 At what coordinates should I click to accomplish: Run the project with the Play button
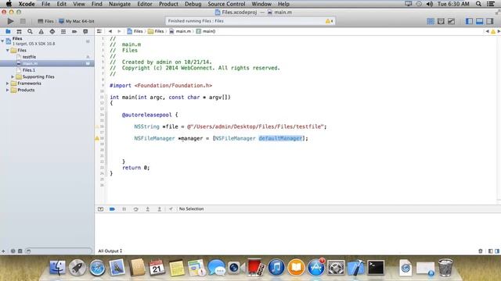[10, 21]
